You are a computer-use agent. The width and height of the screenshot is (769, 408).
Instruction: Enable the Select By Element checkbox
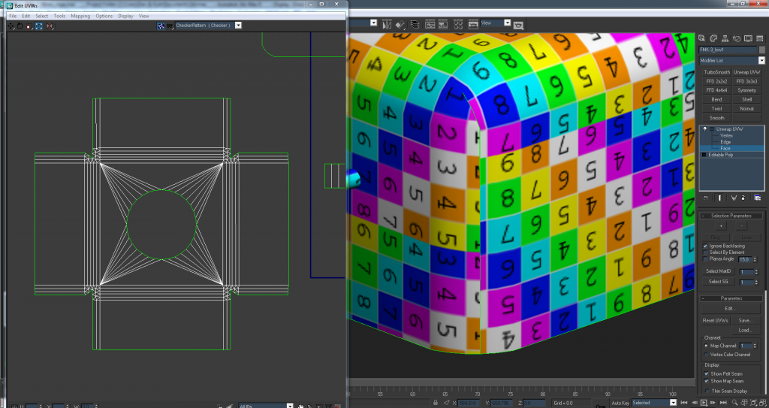tap(705, 252)
